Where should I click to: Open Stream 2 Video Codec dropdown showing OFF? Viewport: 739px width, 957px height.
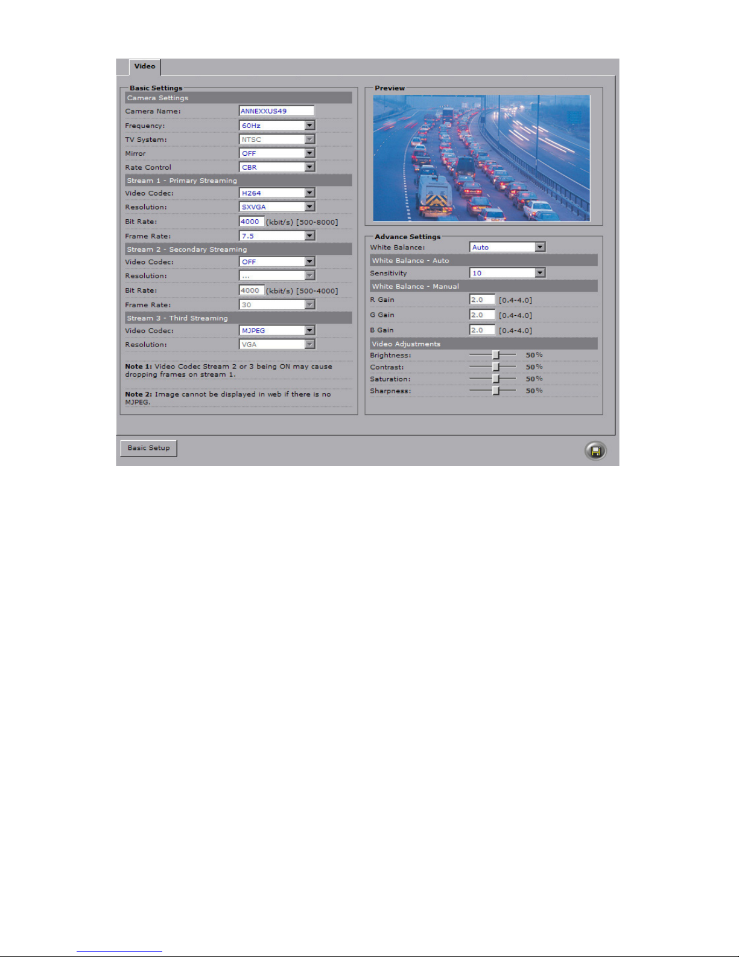[278, 262]
